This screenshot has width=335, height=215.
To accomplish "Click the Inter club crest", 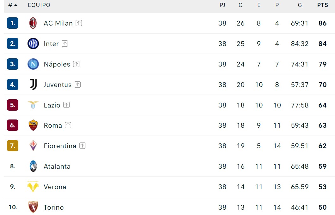I will (x=33, y=44).
